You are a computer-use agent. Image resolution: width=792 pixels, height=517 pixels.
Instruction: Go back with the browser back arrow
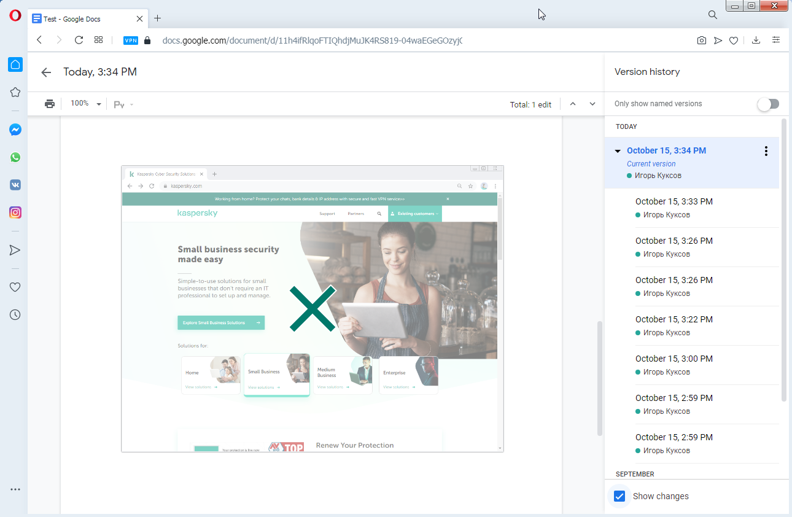point(39,40)
